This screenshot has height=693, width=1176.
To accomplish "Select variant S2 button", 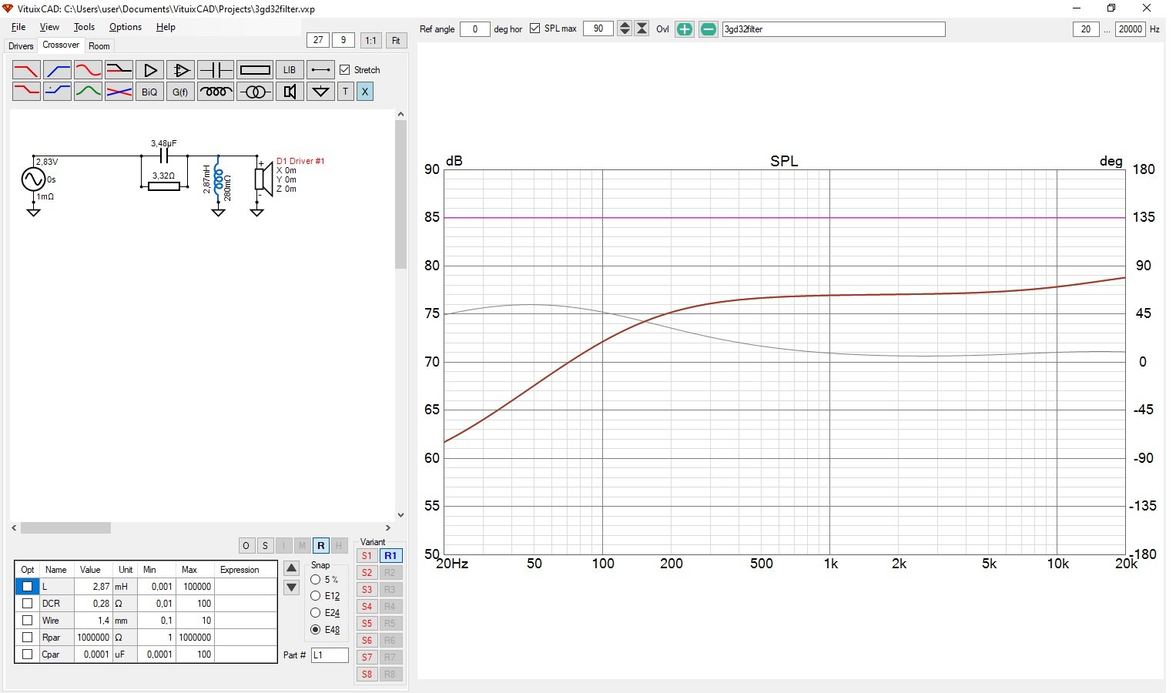I will pyautogui.click(x=367, y=573).
